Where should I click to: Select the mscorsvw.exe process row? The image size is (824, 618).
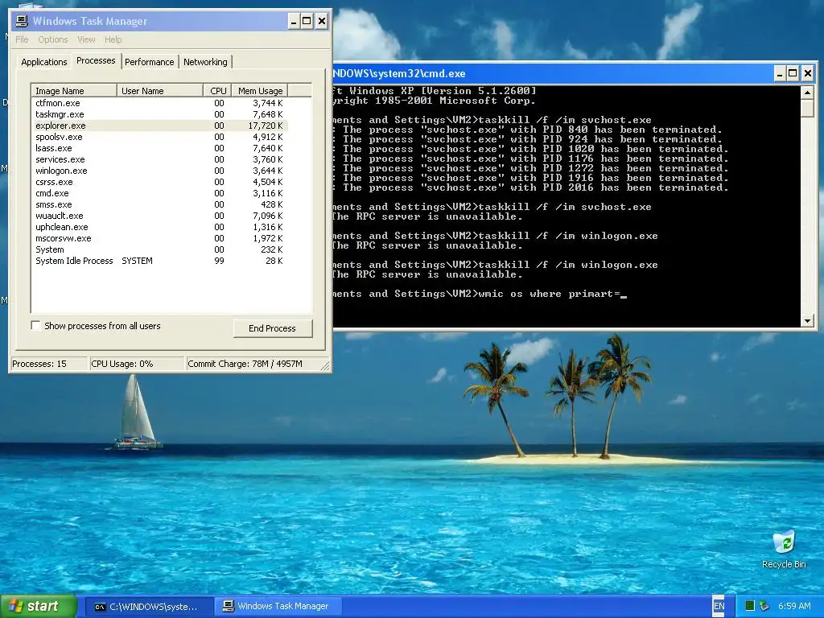point(160,238)
